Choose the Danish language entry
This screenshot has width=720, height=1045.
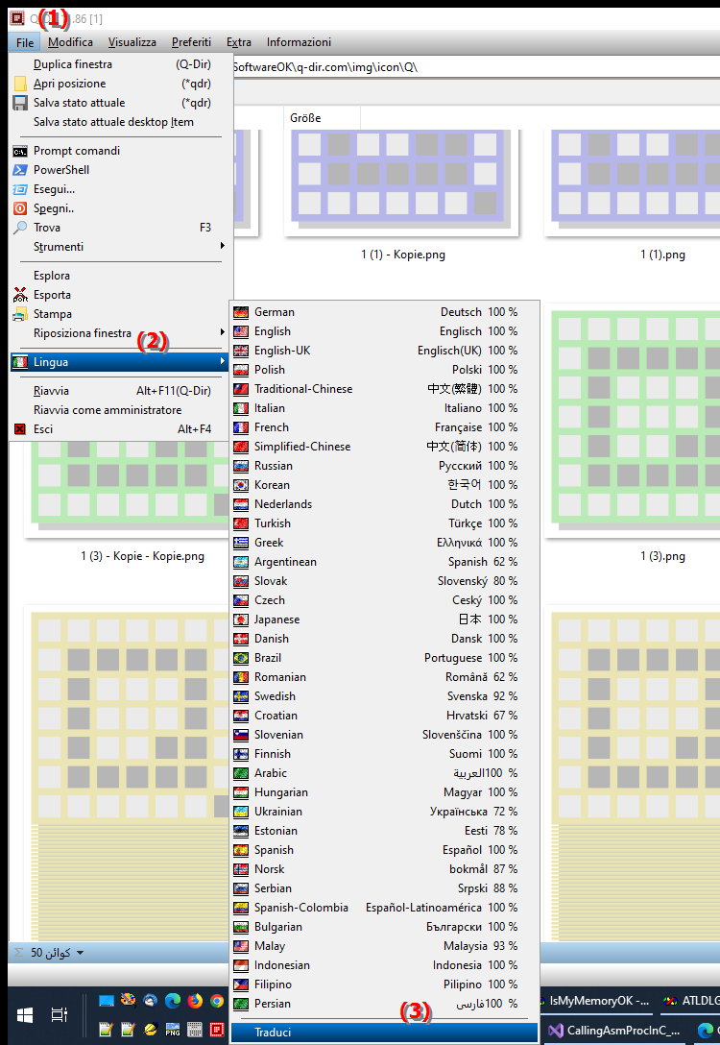point(384,639)
